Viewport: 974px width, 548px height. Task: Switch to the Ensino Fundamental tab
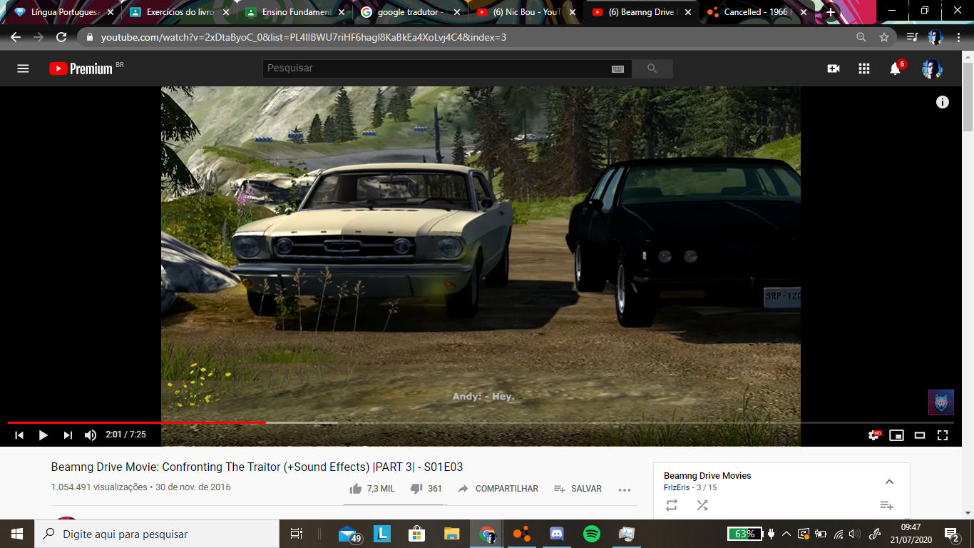click(294, 12)
